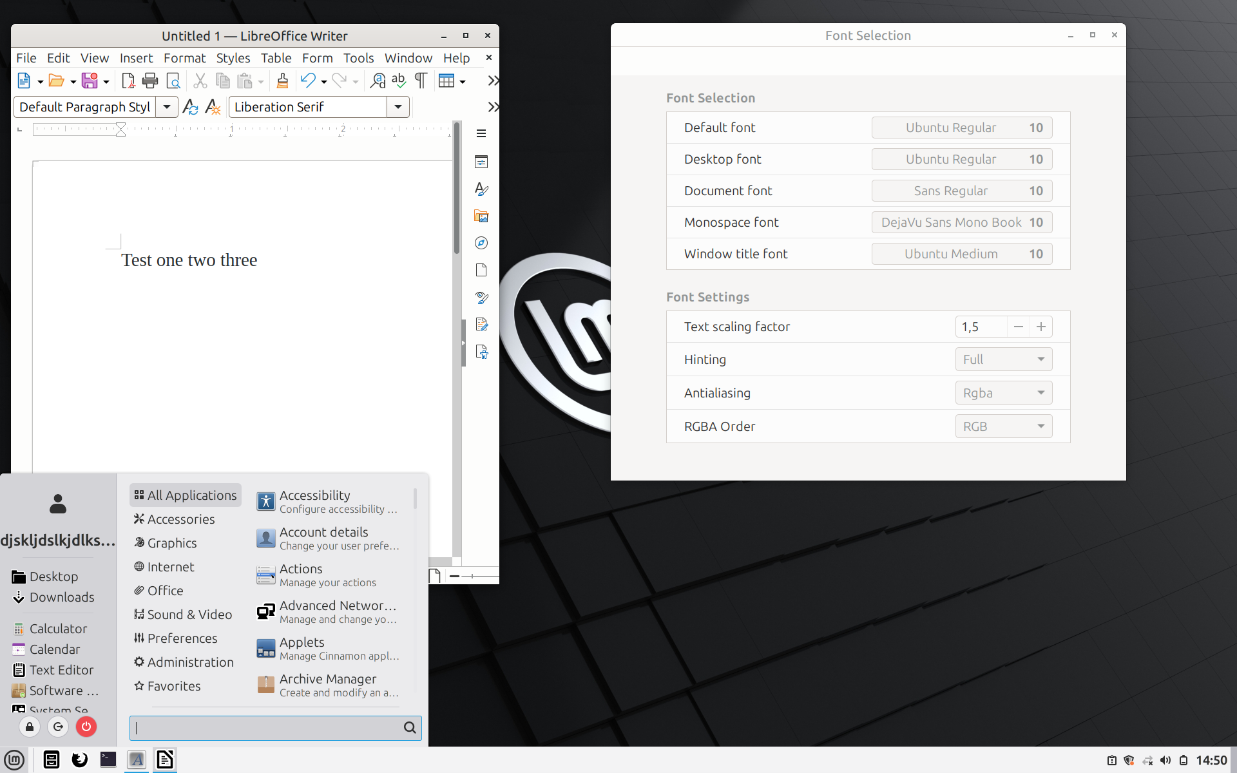Open the sidebar settings hamburger menu
This screenshot has height=773, width=1237.
(481, 133)
